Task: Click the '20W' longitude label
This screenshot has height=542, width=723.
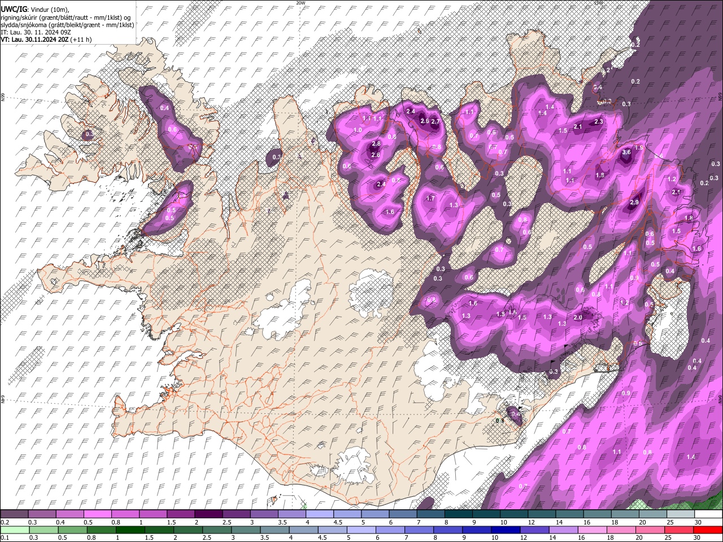Action: [x=300, y=3]
